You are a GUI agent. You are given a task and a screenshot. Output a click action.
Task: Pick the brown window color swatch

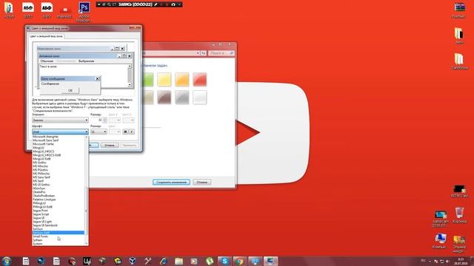[164, 98]
